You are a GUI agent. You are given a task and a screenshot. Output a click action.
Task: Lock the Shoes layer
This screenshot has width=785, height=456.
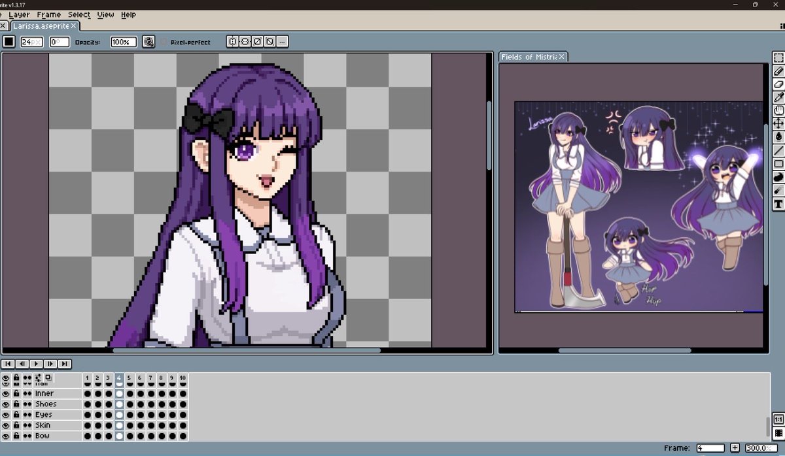pos(16,404)
